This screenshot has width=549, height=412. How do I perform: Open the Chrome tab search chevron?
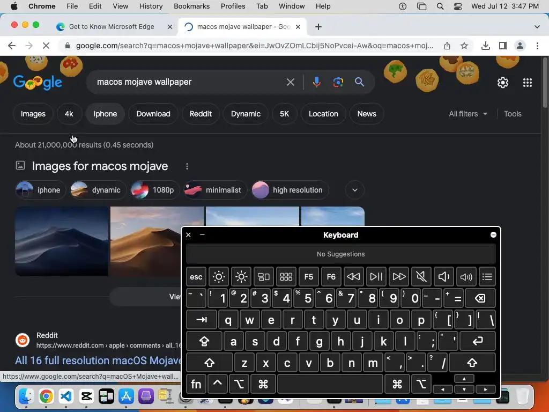tap(537, 27)
